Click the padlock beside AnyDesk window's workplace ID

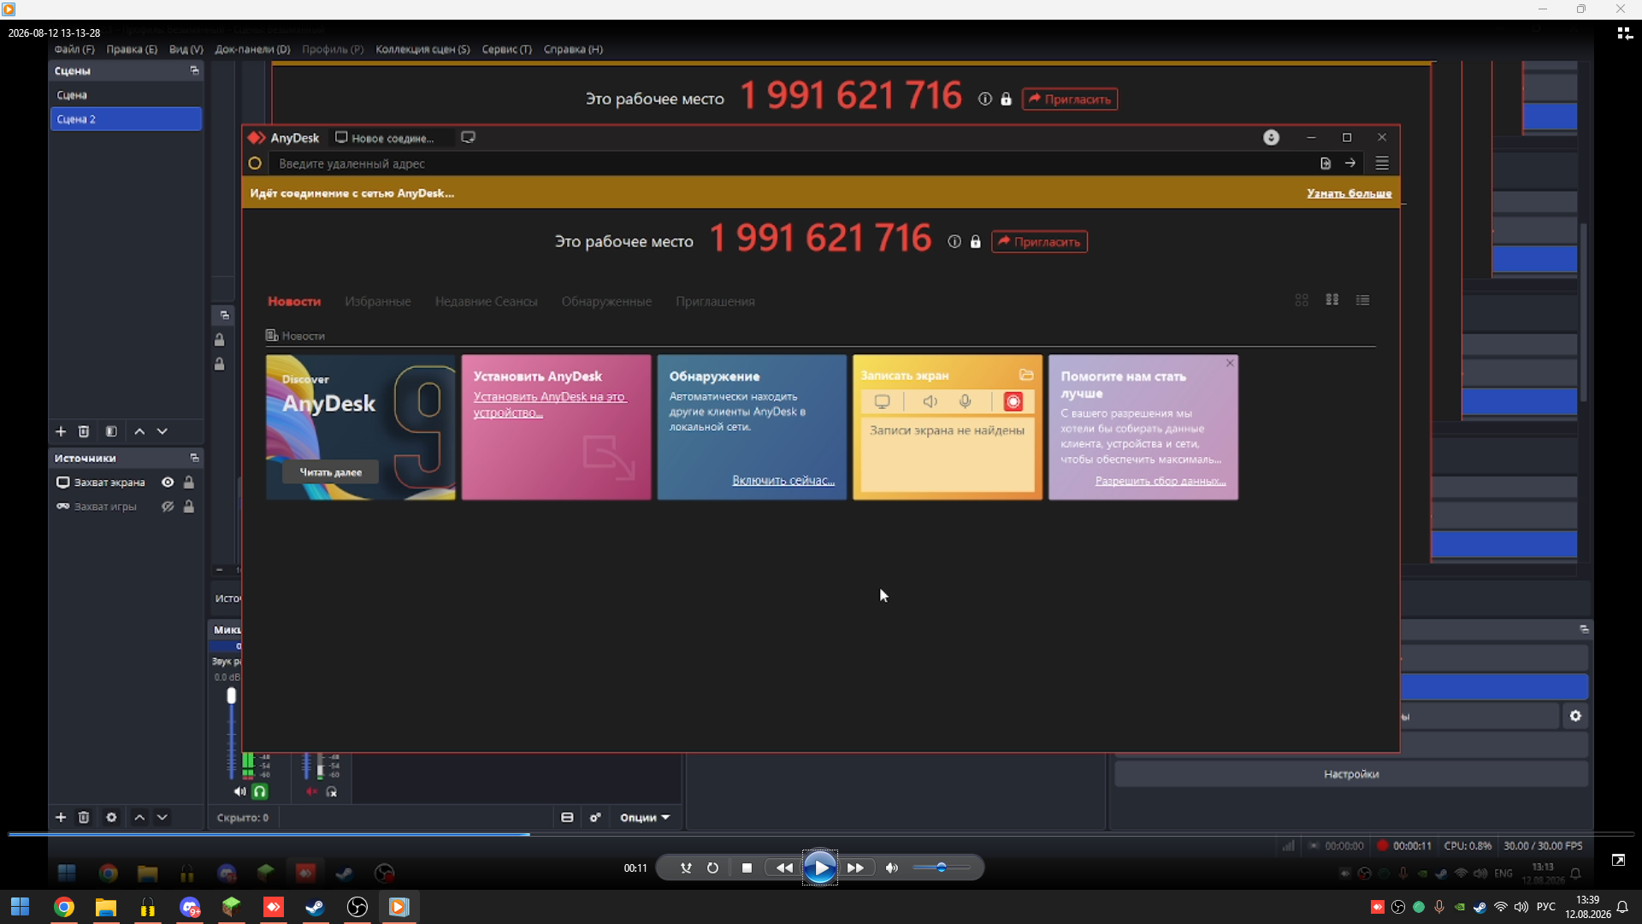click(x=976, y=242)
